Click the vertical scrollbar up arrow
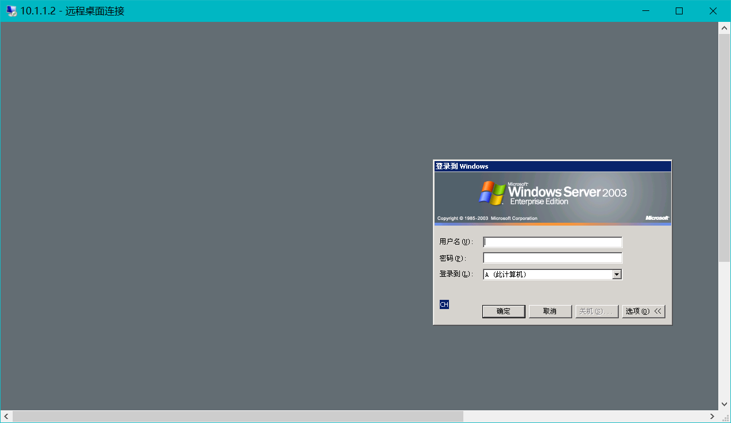This screenshot has width=731, height=423. click(725, 27)
